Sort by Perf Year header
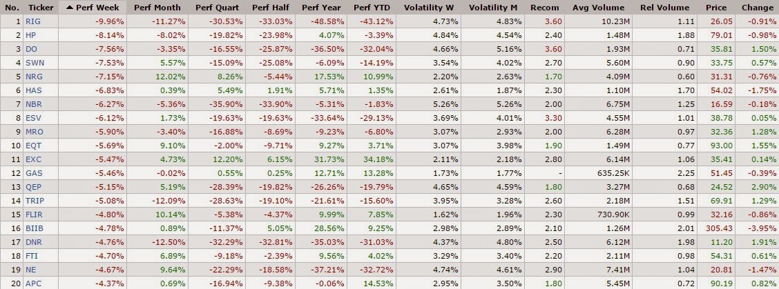Viewport: 779px width, 289px height. pos(322,8)
